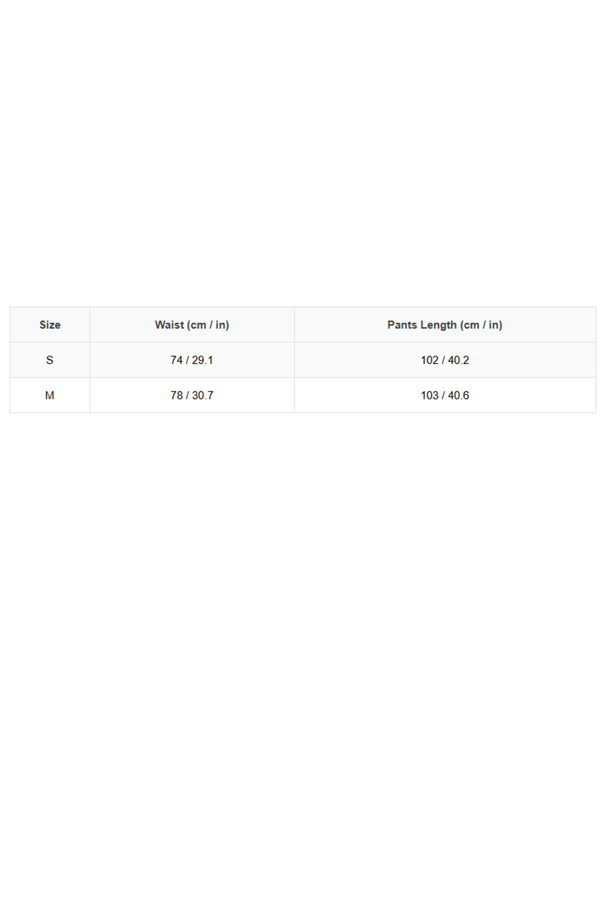The width and height of the screenshot is (605, 908).
Task: Click "cm" in Pants Length header
Action: (471, 325)
